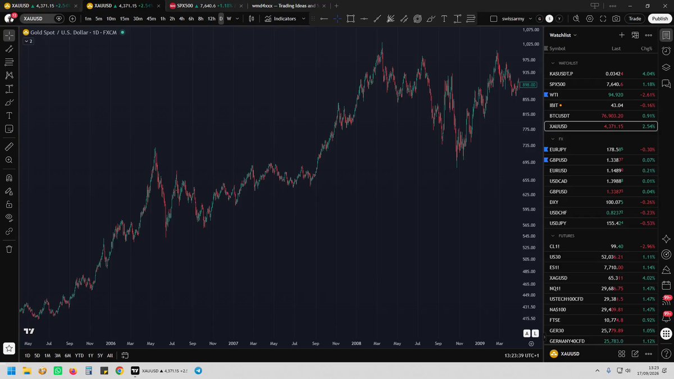
Task: Open the go-to-date calendar icon
Action: coord(125,355)
